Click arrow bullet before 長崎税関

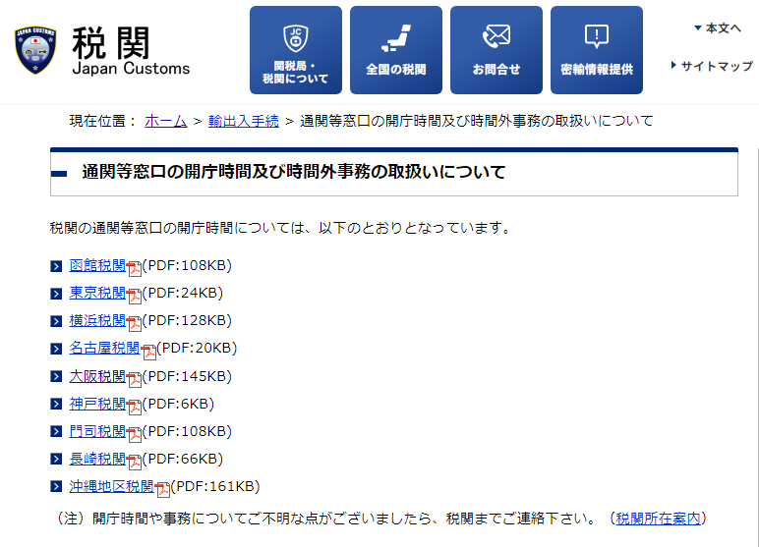[56, 459]
